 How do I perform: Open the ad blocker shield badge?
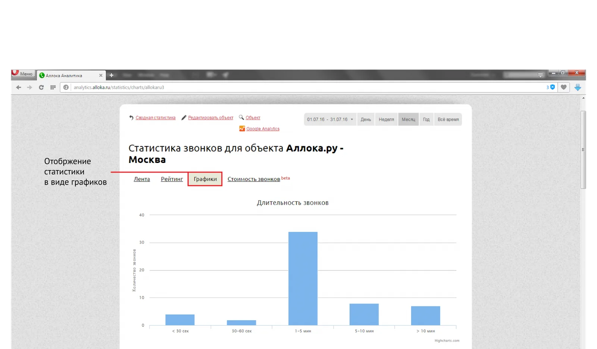coord(551,87)
